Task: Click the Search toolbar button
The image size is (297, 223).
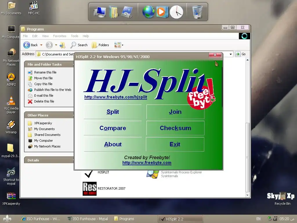Action: tap(79, 45)
